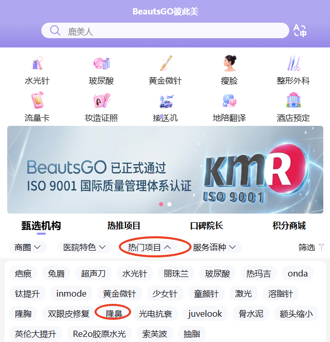The image size is (330, 342).
Task: Select the 玻尿酸 project tag
Action: [x=217, y=273]
